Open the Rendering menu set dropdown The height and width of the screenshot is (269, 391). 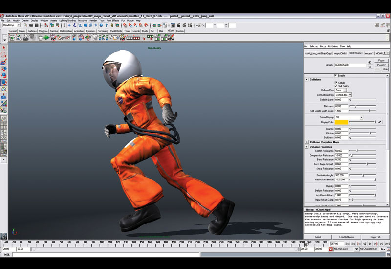pos(11,25)
